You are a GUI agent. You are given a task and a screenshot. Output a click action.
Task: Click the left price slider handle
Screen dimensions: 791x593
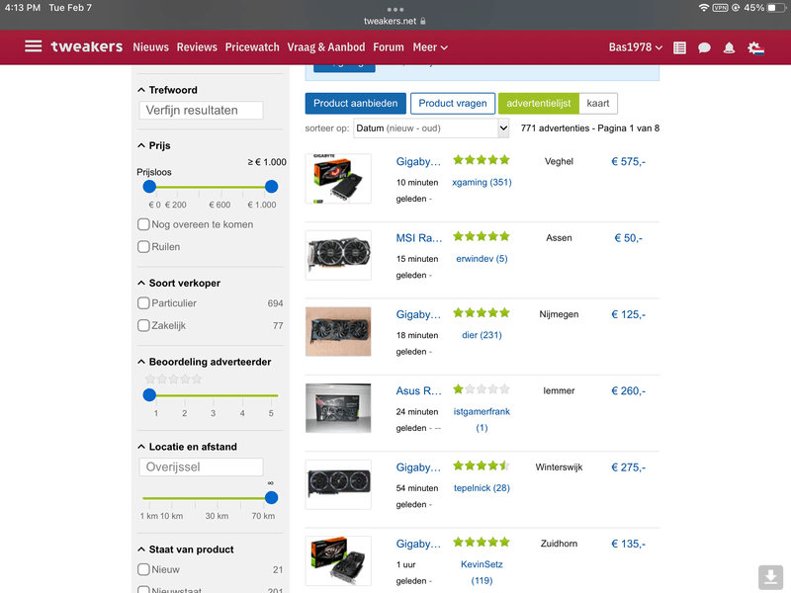click(x=149, y=187)
